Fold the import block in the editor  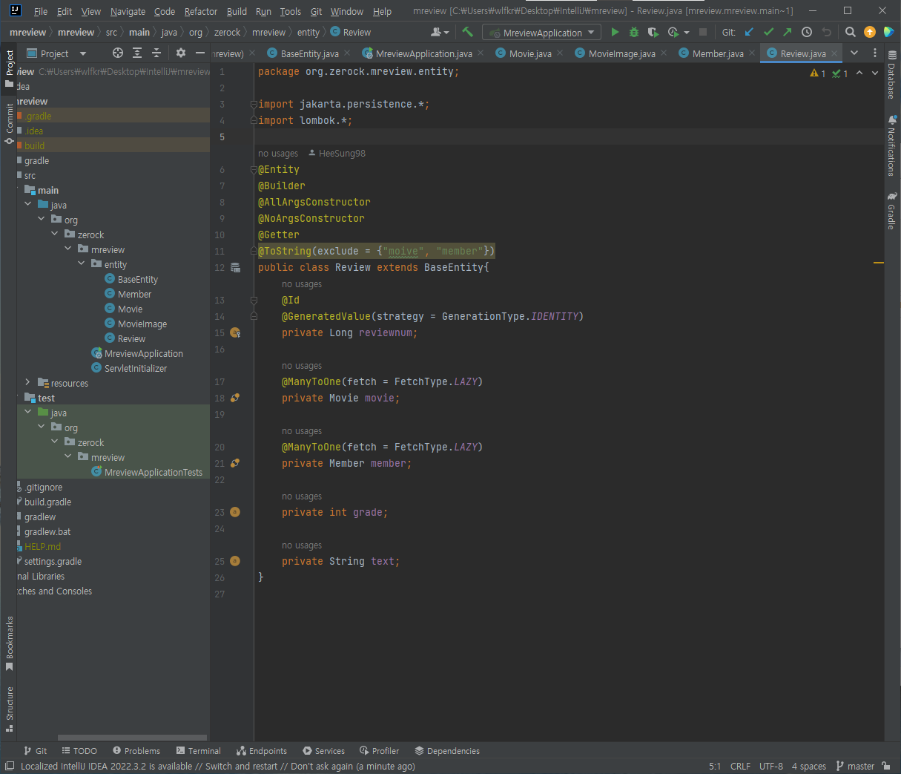[x=254, y=104]
